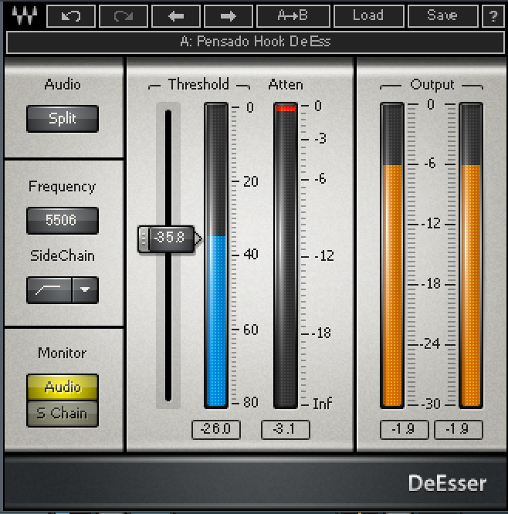This screenshot has width=508, height=514.
Task: Click the Output section label
Action: [432, 85]
